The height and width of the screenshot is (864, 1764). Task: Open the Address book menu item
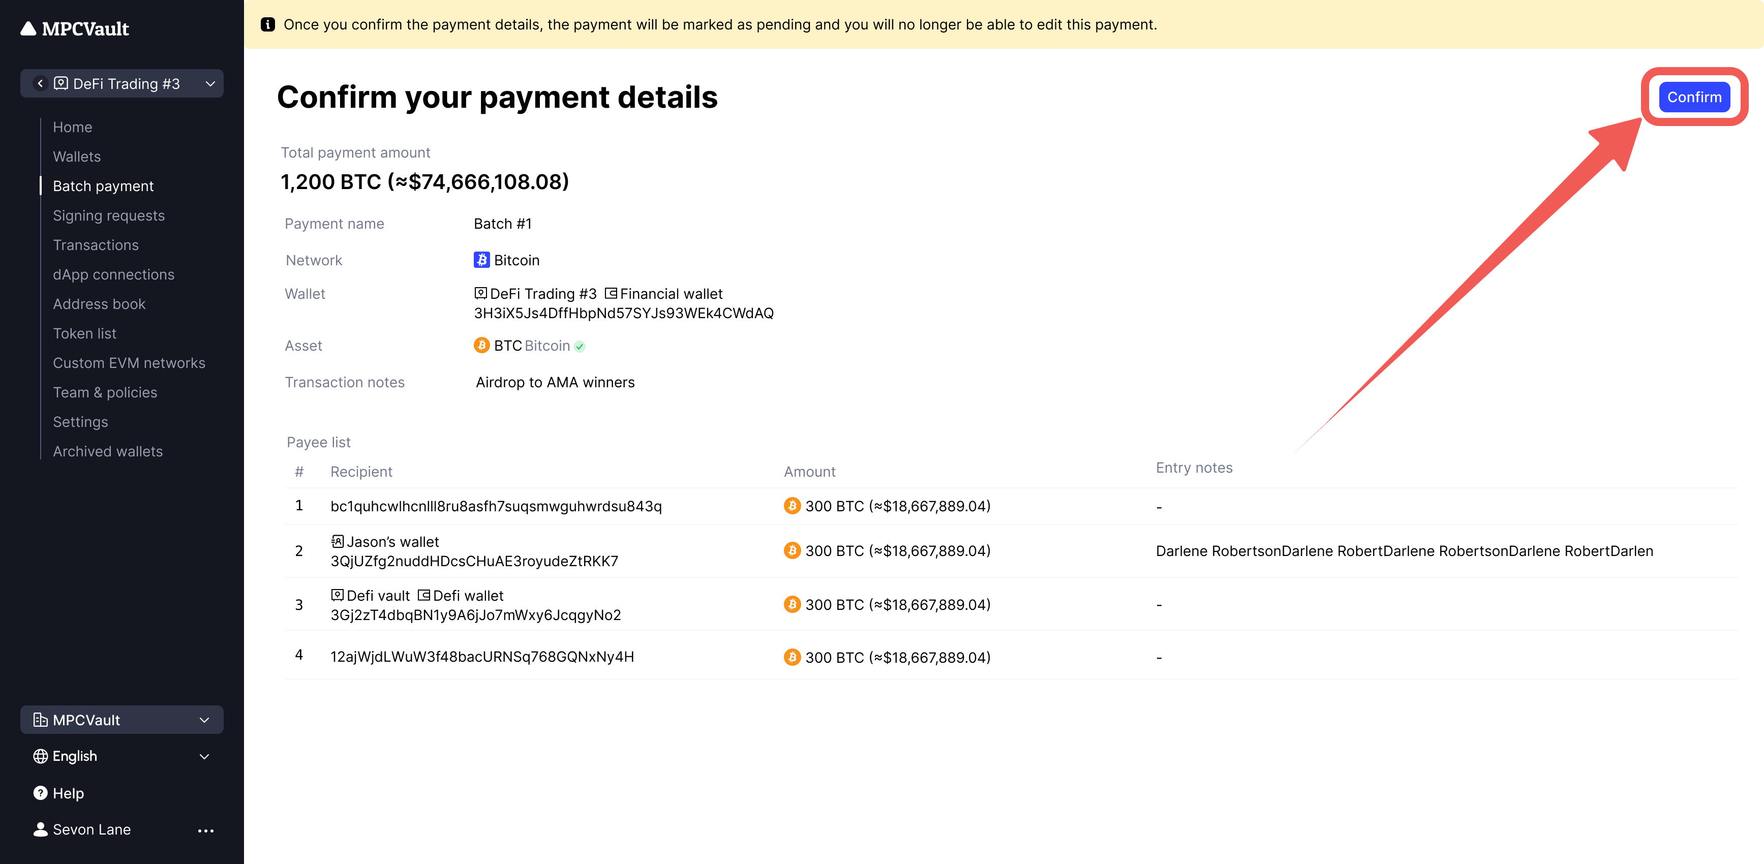(x=99, y=304)
